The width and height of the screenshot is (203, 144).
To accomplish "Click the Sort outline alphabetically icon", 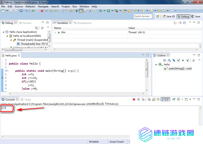I will pos(169,60).
